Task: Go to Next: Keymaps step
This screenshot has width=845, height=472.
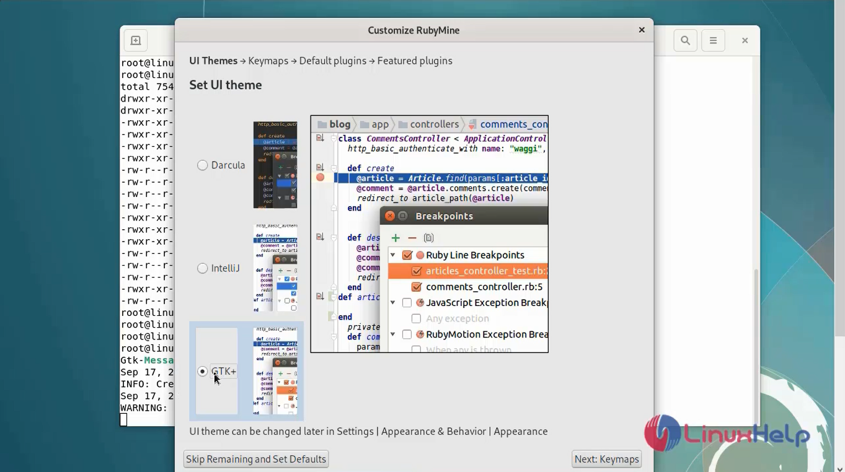Action: (607, 459)
